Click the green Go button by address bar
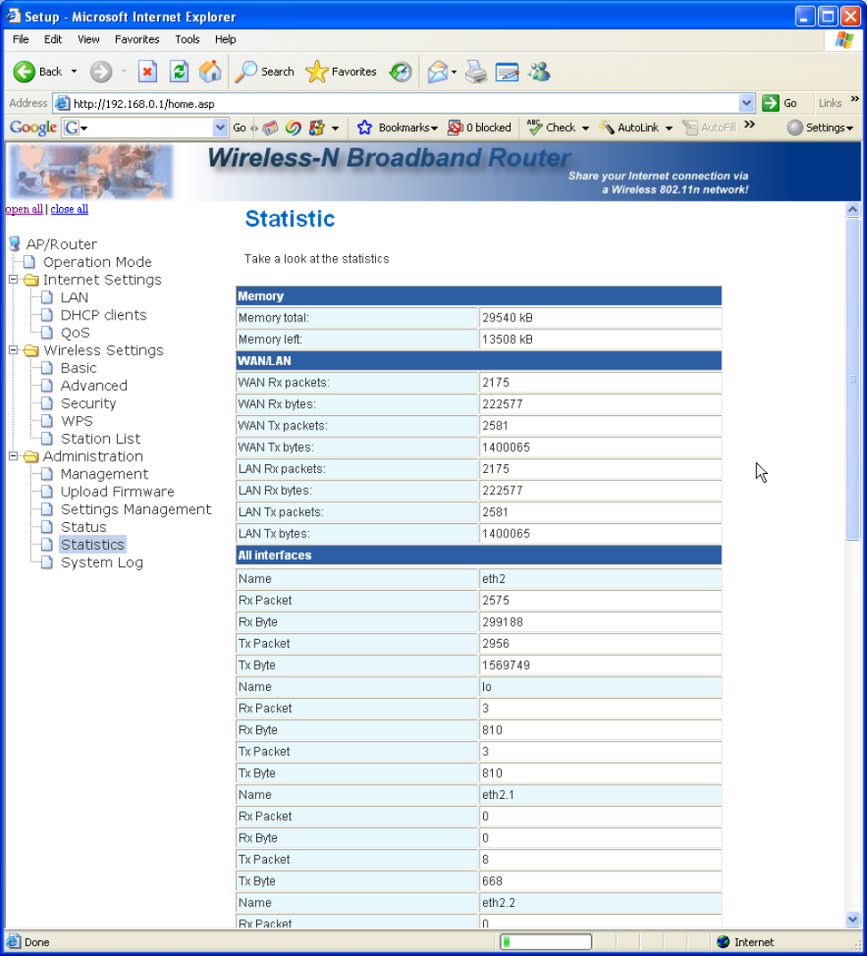Viewport: 867px width, 956px height. tap(779, 103)
